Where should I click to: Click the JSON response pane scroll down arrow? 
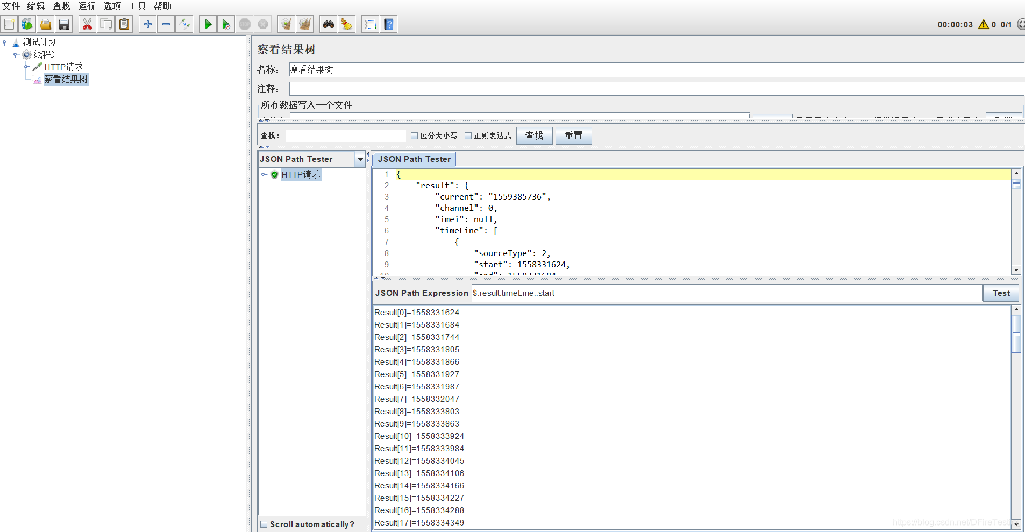click(x=1016, y=270)
